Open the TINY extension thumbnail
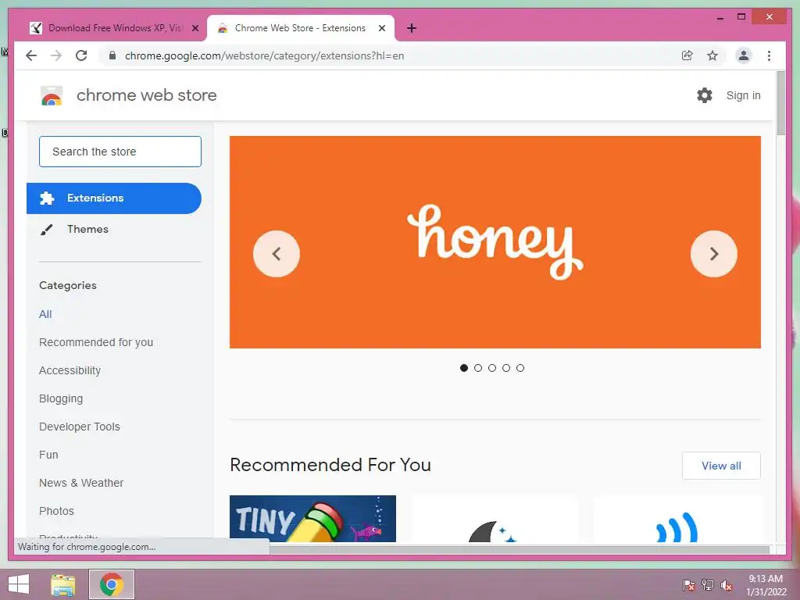This screenshot has height=600, width=800. tap(312, 519)
